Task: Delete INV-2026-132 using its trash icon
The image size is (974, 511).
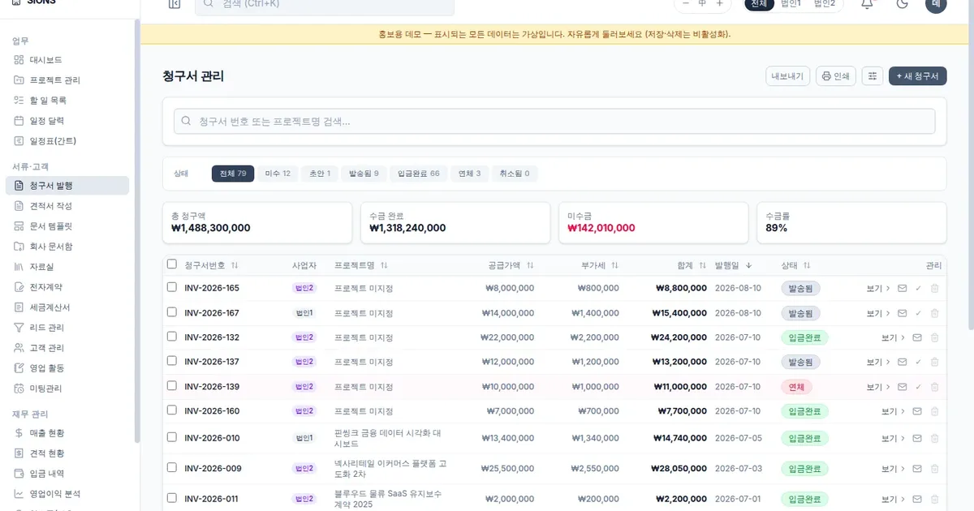Action: (x=934, y=337)
